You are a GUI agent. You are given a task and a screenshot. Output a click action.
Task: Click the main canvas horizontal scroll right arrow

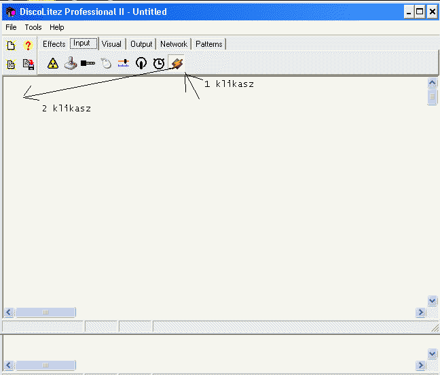(x=420, y=312)
